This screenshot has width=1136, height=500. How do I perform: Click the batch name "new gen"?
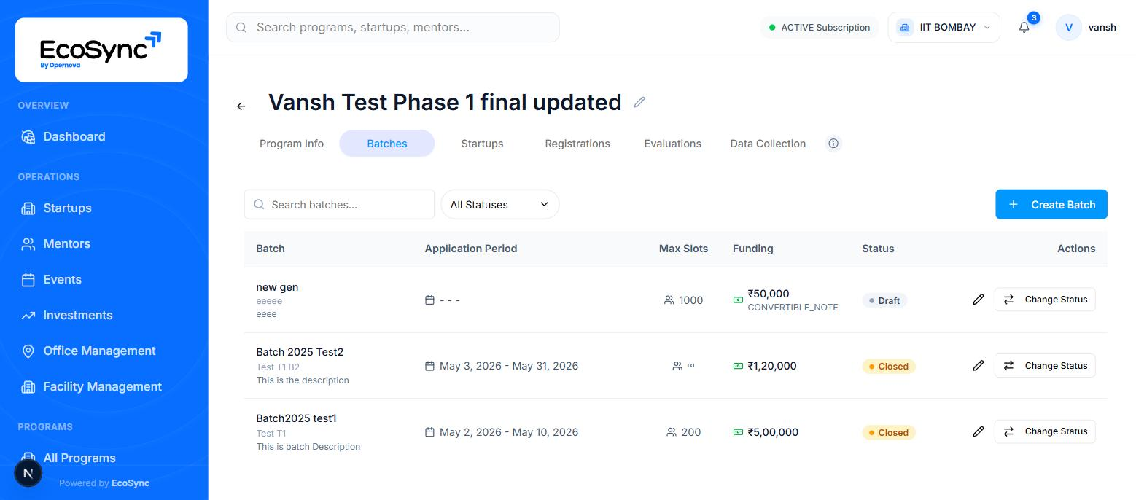coord(277,287)
